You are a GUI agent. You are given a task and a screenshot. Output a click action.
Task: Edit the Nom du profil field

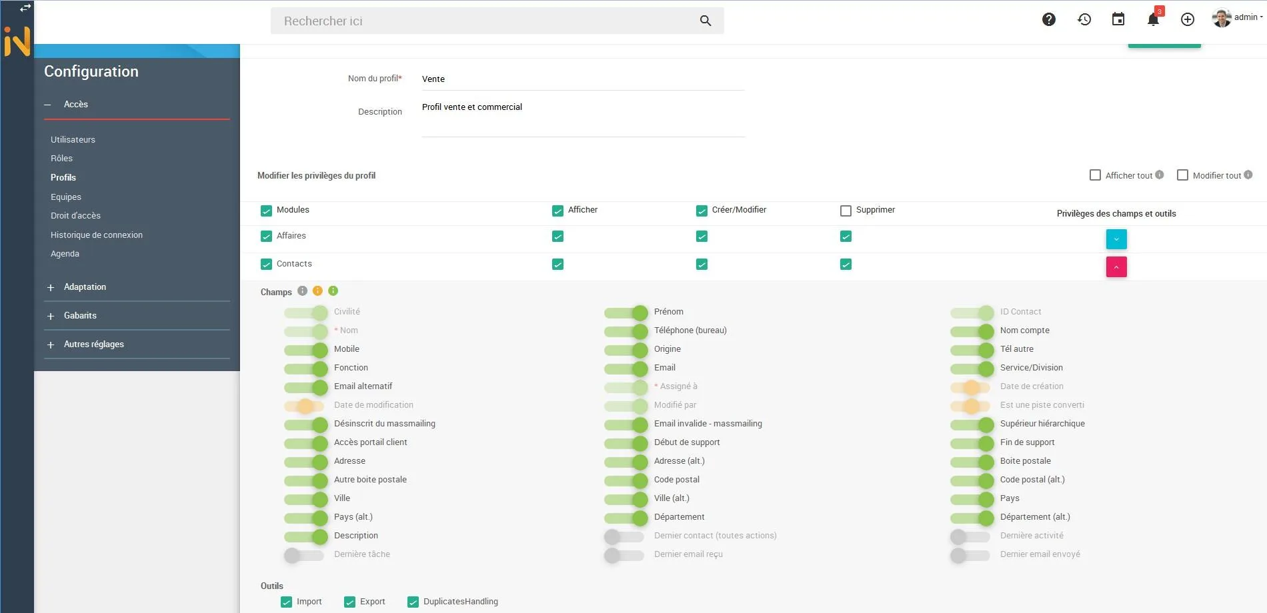(583, 79)
